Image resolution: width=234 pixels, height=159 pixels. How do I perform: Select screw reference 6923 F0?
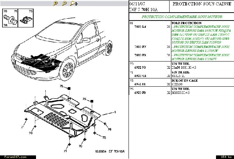[x=137, y=92]
